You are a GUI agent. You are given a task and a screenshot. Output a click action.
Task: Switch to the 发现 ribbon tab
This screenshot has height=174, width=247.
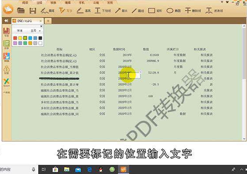110,3
